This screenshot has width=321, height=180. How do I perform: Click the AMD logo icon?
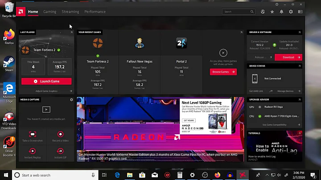pos(21,12)
